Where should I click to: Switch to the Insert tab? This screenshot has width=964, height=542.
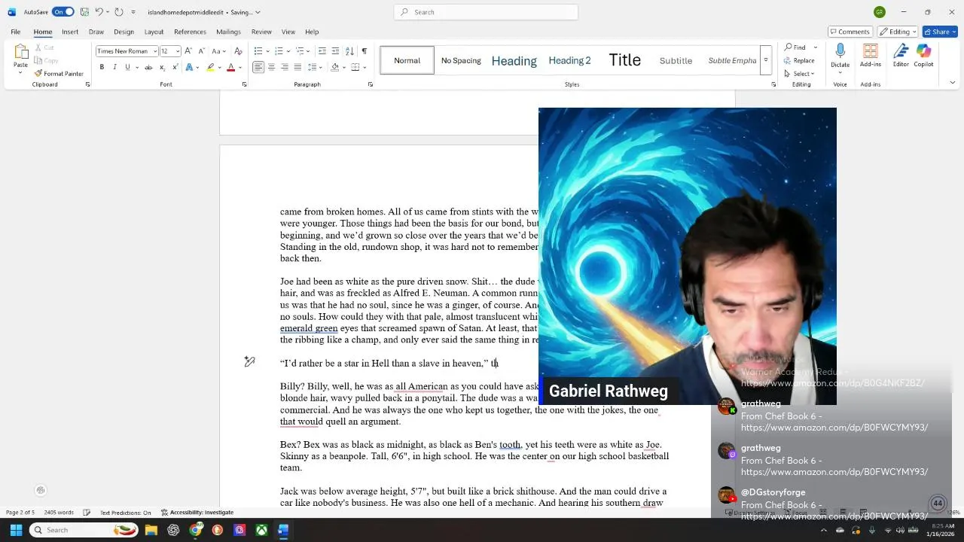coord(70,32)
